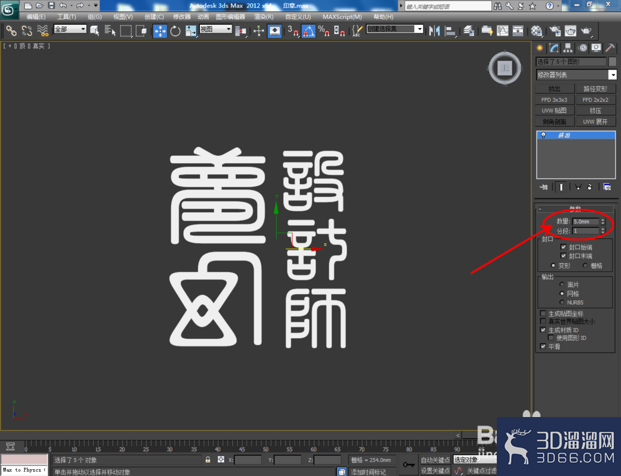The image size is (621, 476).
Task: Open the 渲染(R) menu
Action: (263, 17)
